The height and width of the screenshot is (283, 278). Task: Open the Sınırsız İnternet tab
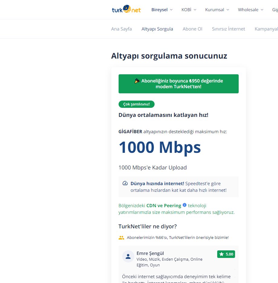[x=228, y=29]
